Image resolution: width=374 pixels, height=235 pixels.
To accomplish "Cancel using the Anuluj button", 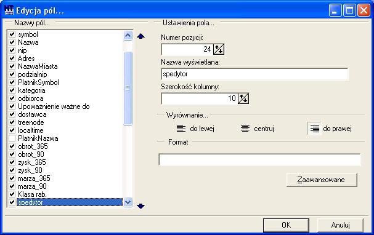I will pyautogui.click(x=340, y=225).
